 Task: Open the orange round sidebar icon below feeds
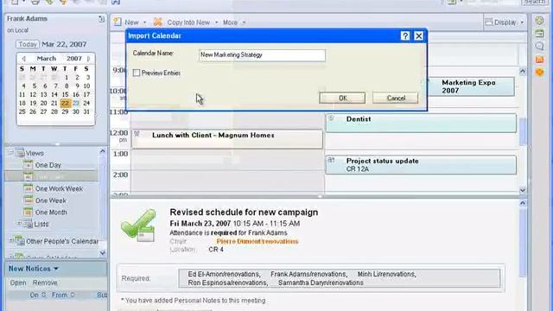(x=539, y=73)
